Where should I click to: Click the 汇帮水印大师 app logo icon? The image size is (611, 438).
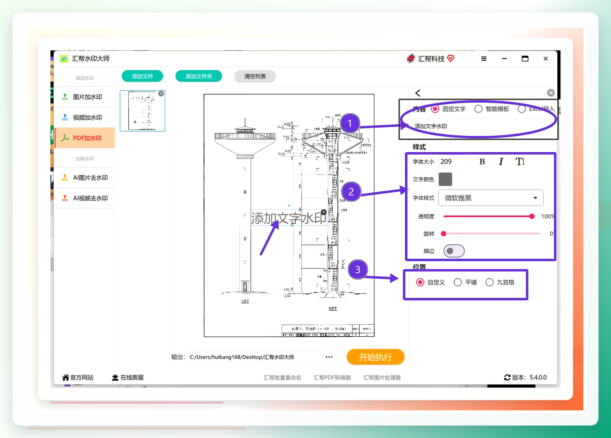tap(64, 58)
